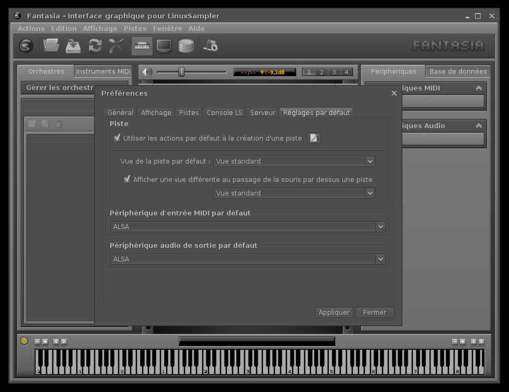The width and height of the screenshot is (509, 392).
Task: Open the Aide menu
Action: (x=196, y=29)
